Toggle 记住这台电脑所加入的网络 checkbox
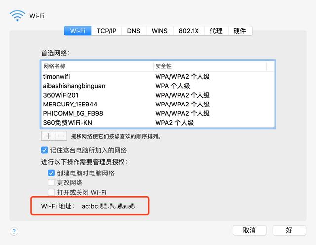This screenshot has width=316, height=245. 44,150
